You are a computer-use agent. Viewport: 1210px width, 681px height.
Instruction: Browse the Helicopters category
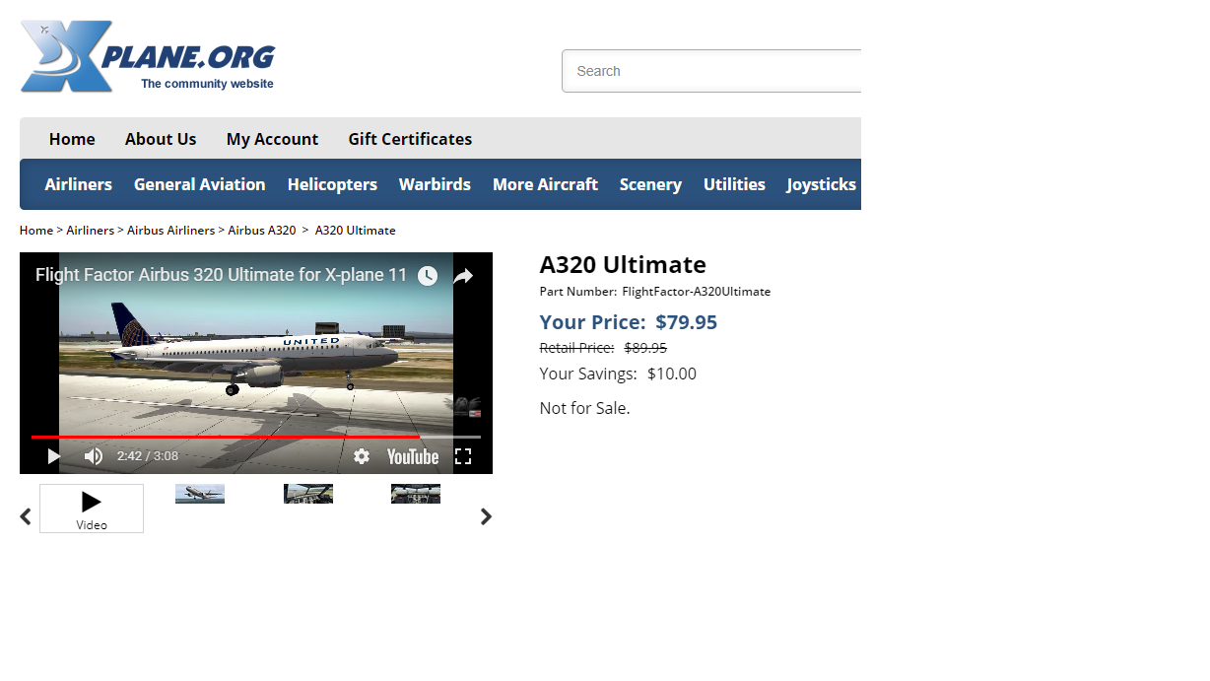pyautogui.click(x=332, y=184)
